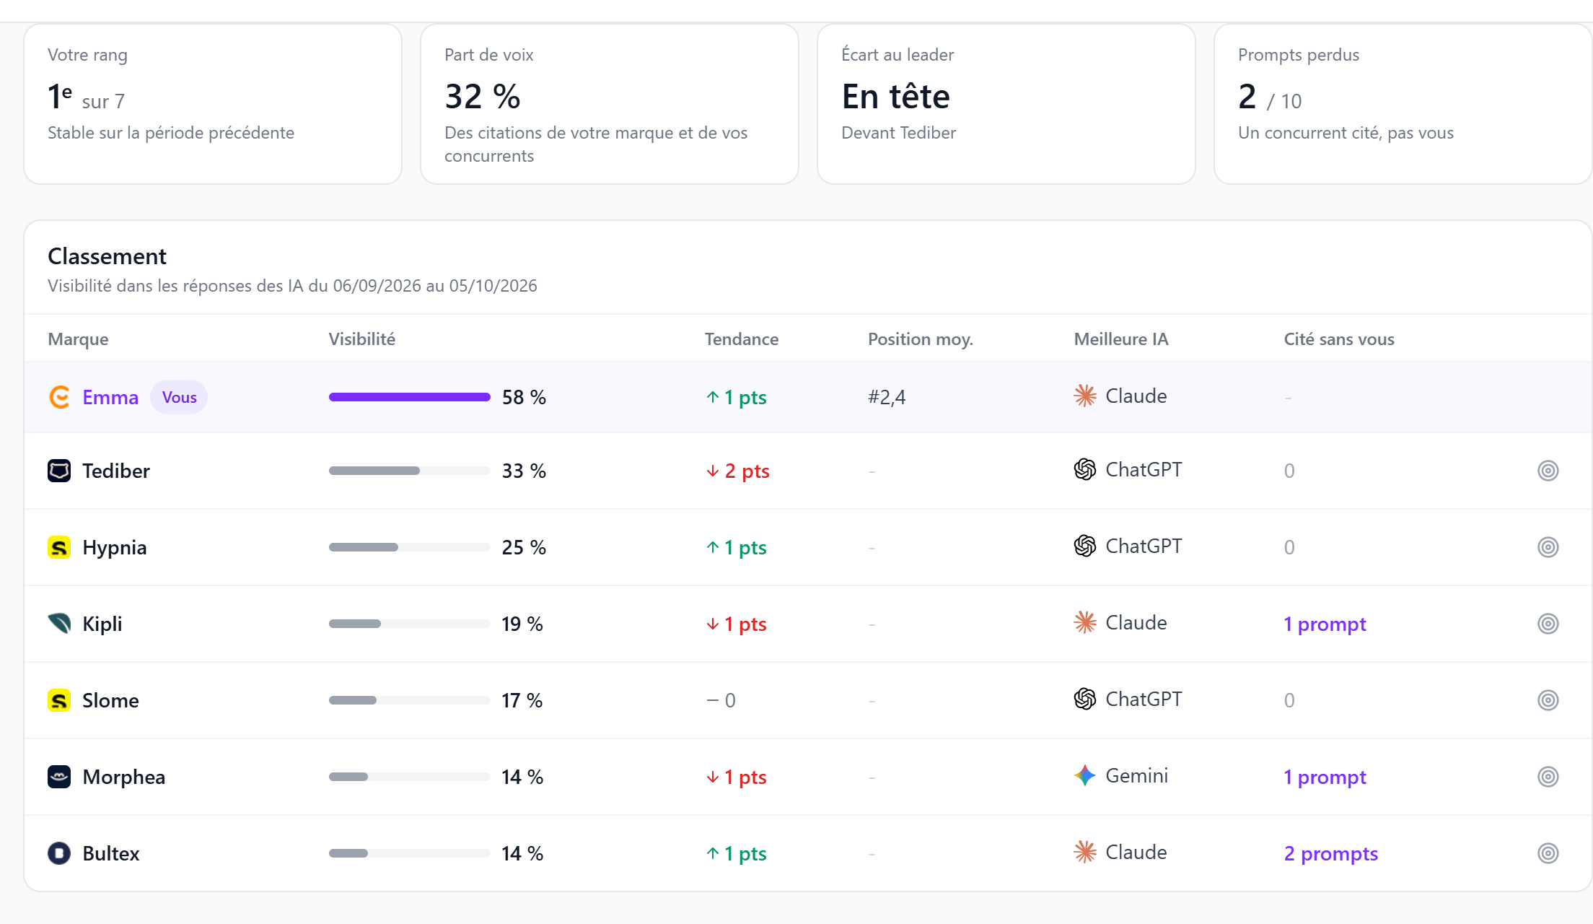Click the 'En tête' leader gap value
Viewport: 1593px width, 924px height.
(895, 96)
